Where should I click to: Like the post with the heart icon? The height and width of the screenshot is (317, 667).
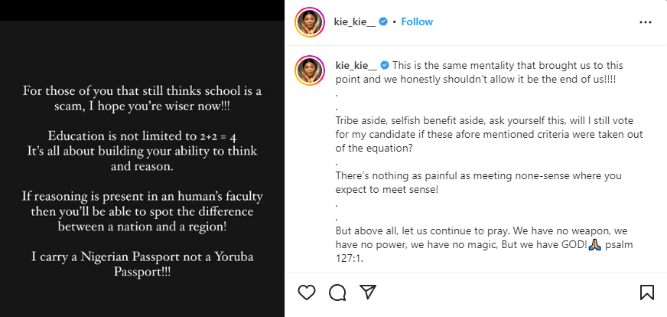pos(307,292)
